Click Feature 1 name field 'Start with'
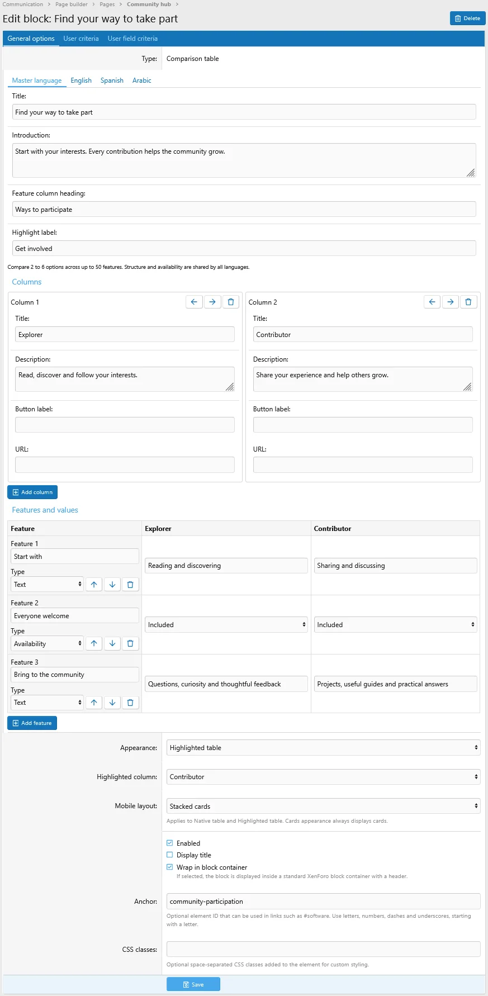Image resolution: width=488 pixels, height=996 pixels. (75, 557)
